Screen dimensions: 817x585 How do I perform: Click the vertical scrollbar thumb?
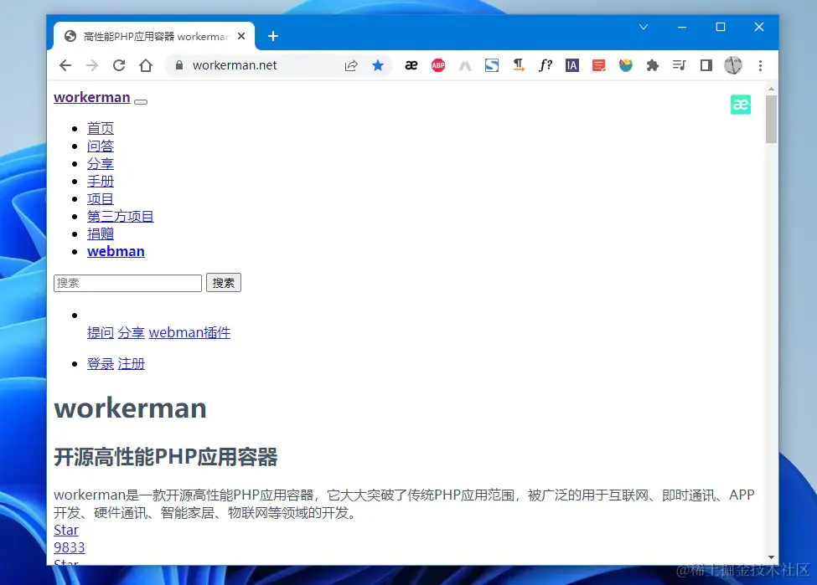(x=771, y=119)
